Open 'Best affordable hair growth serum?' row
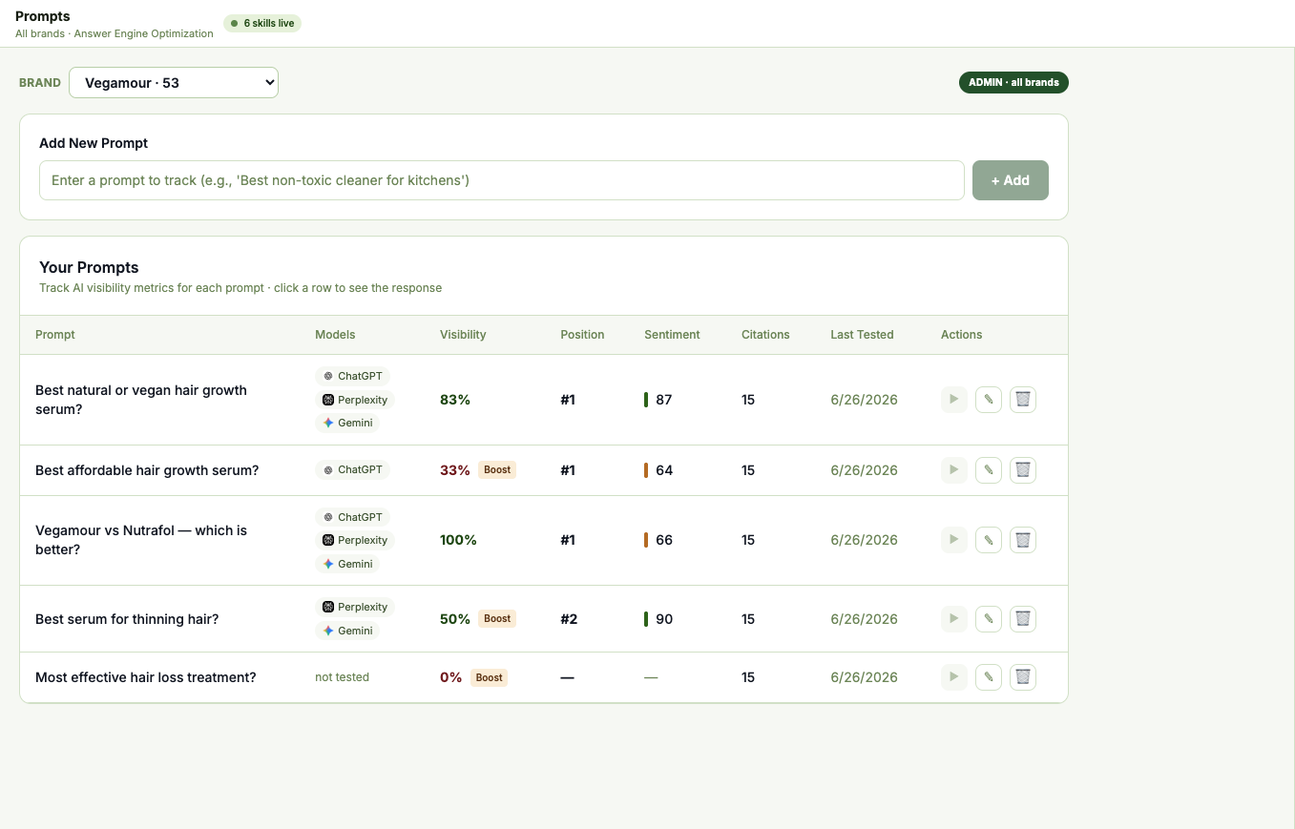The image size is (1295, 829). tap(544, 470)
